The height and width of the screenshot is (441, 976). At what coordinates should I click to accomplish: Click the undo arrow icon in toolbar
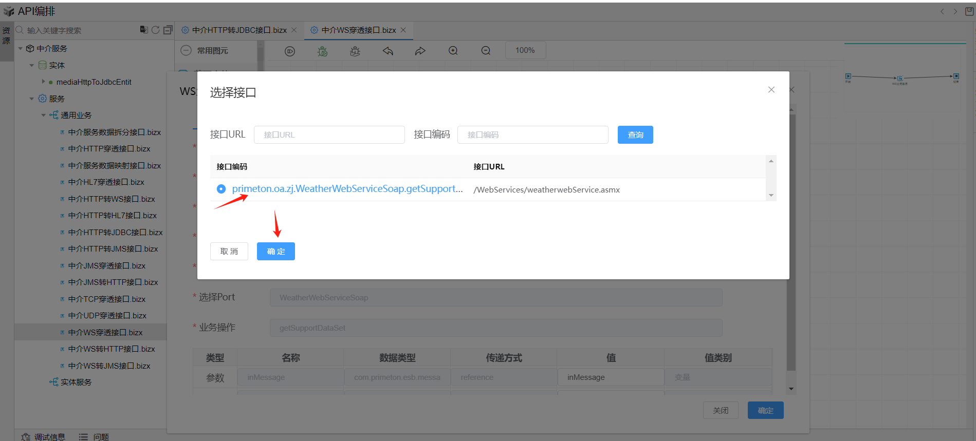[388, 51]
